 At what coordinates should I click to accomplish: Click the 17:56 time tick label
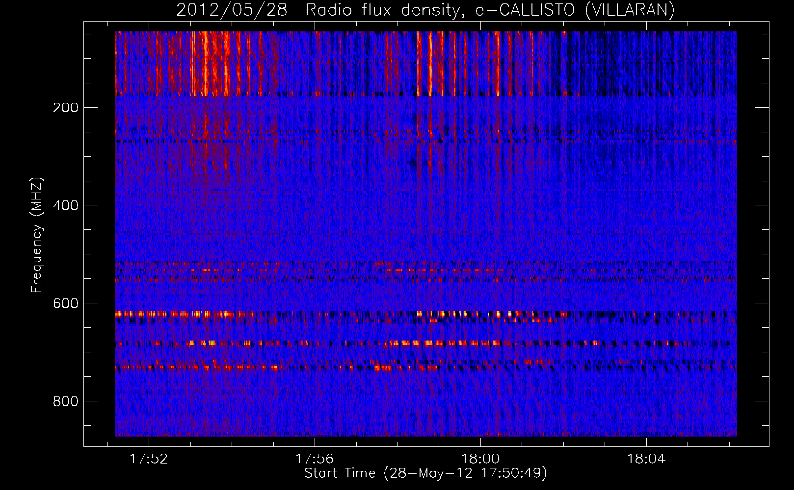tap(315, 459)
